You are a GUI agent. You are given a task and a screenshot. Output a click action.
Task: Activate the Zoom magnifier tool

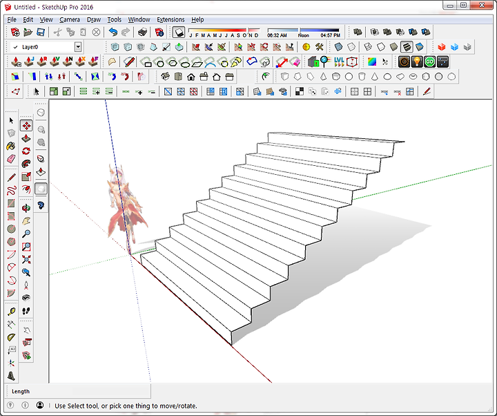tap(26, 234)
